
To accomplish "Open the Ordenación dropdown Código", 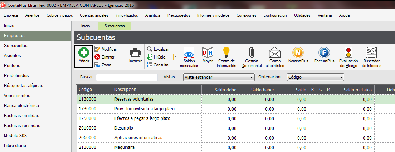I will point(316,77).
